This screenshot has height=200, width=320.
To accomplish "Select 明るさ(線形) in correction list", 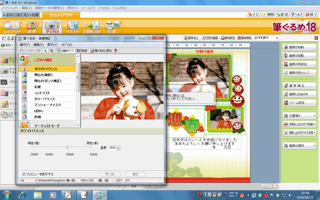I will tap(47, 75).
